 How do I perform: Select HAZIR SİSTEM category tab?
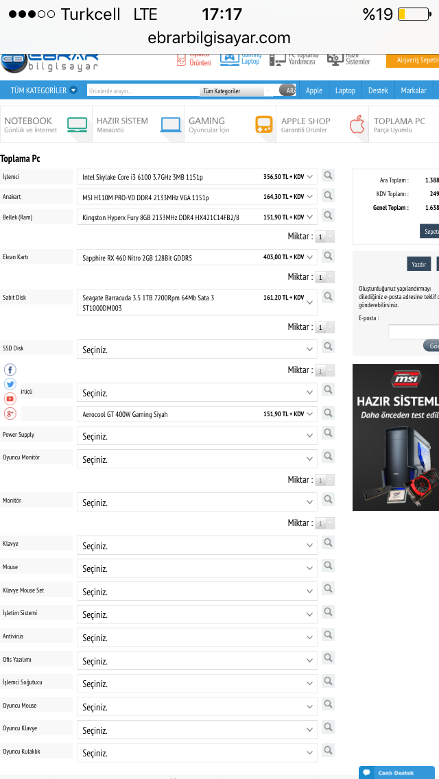click(x=138, y=124)
